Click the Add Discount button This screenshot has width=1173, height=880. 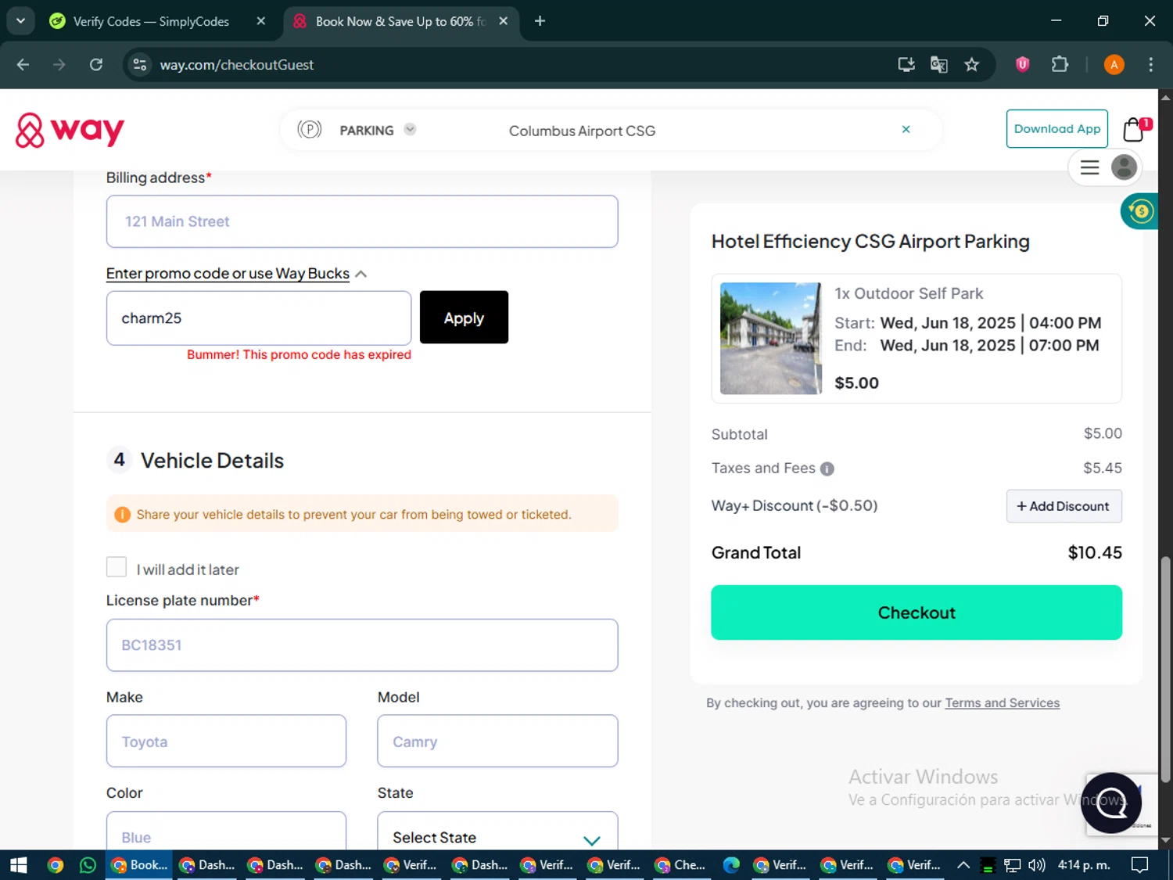coord(1064,506)
